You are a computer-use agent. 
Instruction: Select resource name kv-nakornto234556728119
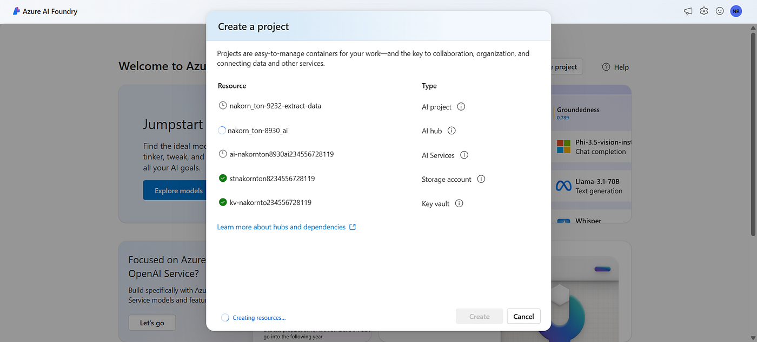click(270, 202)
